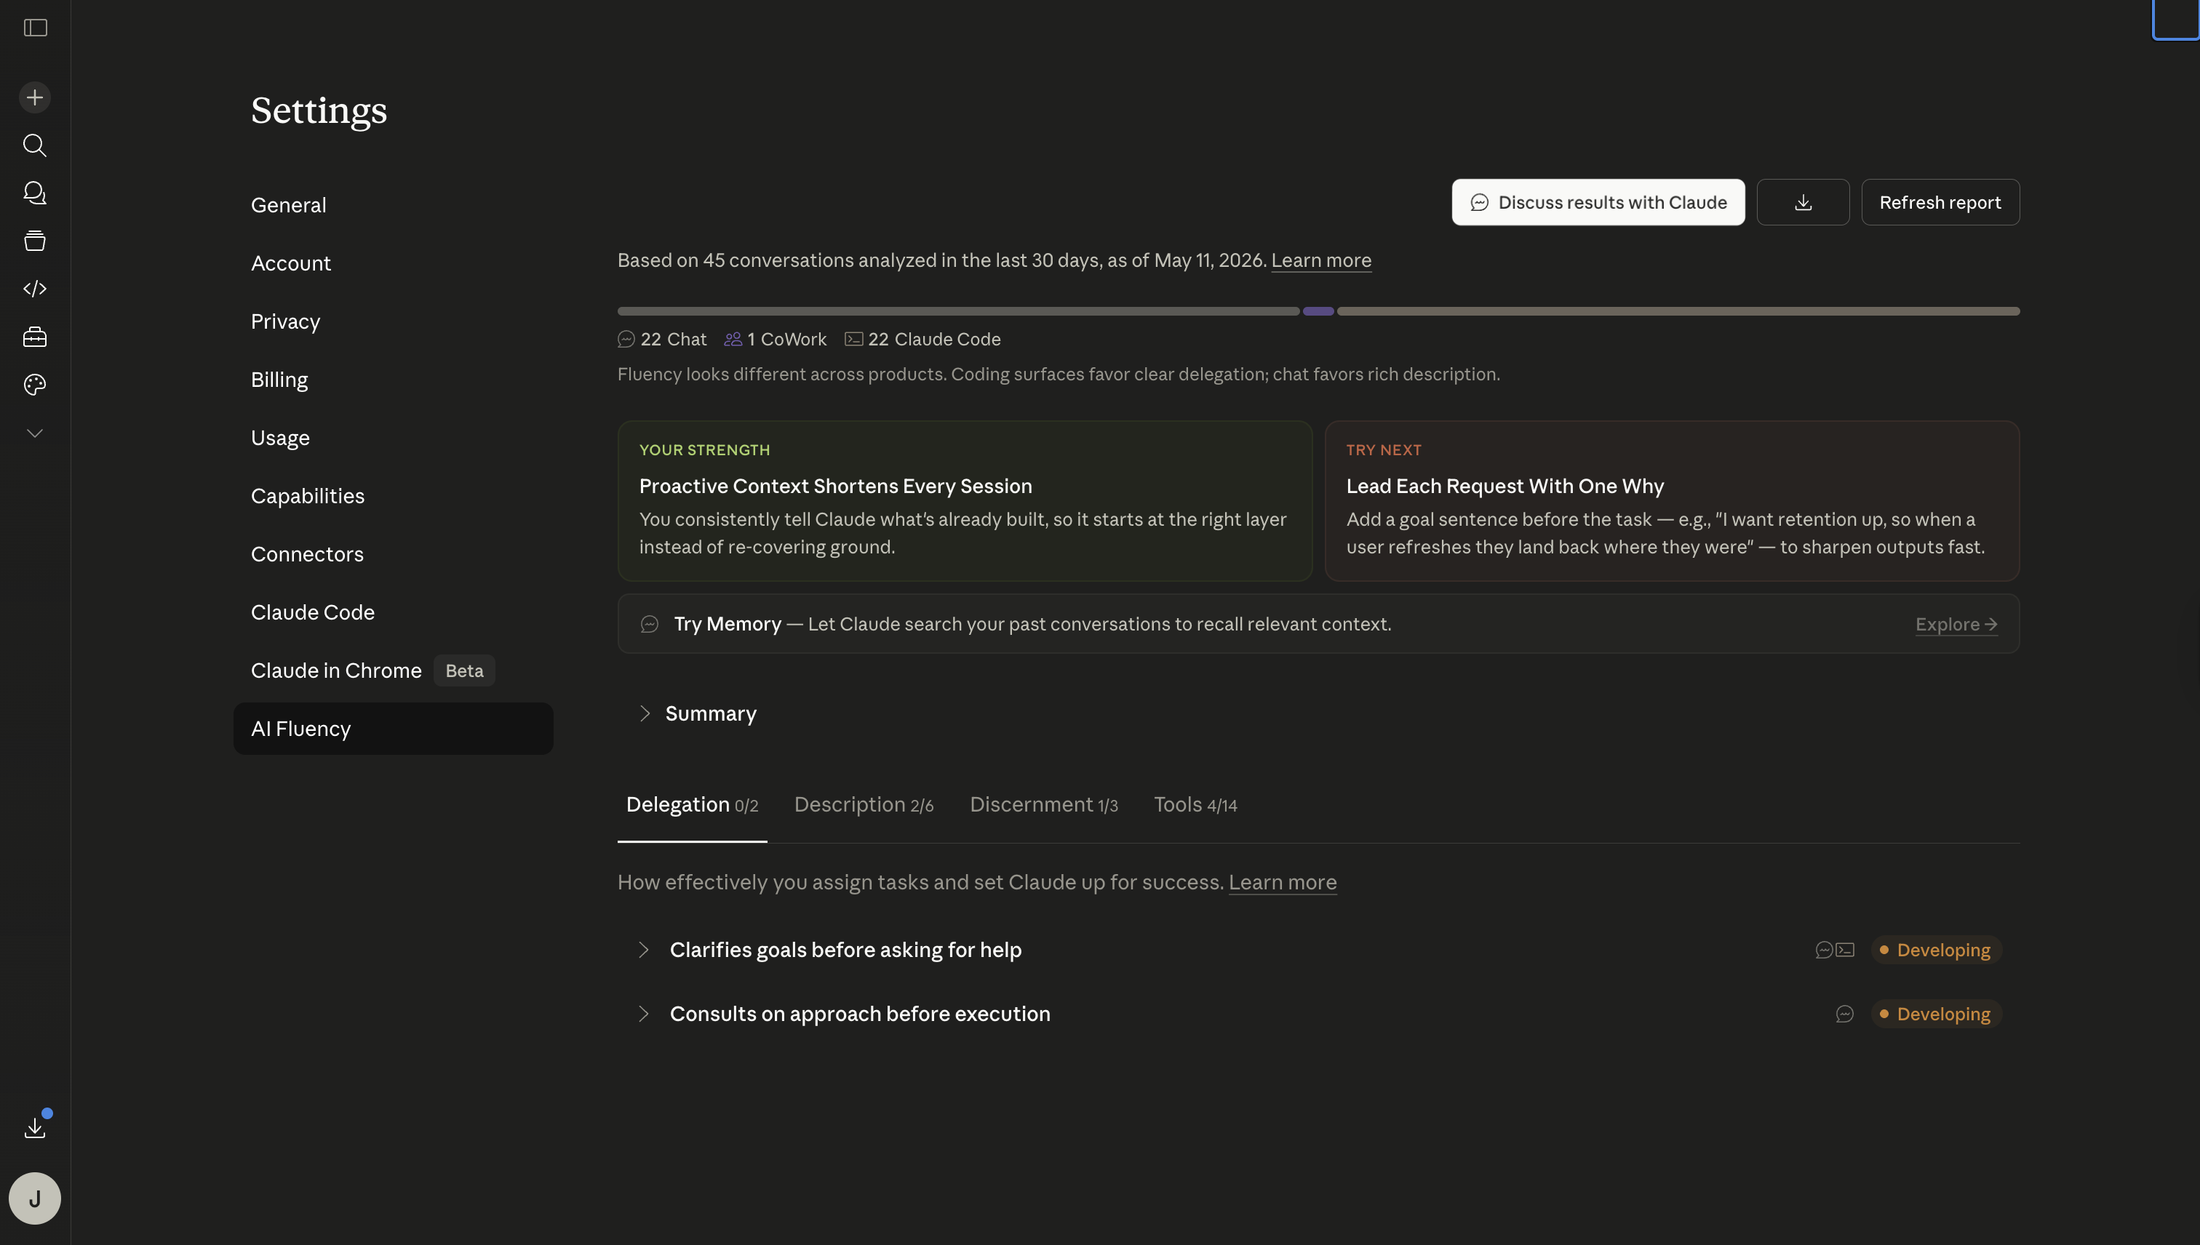Open Learn more link beside report date
Screen dimensions: 2200x1245
coord(1320,260)
